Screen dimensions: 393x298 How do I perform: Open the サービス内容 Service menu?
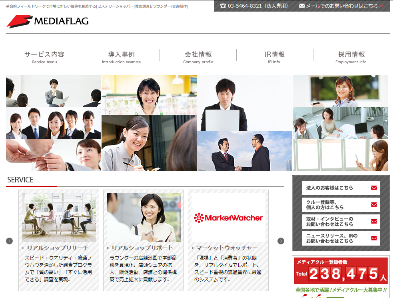click(44, 57)
